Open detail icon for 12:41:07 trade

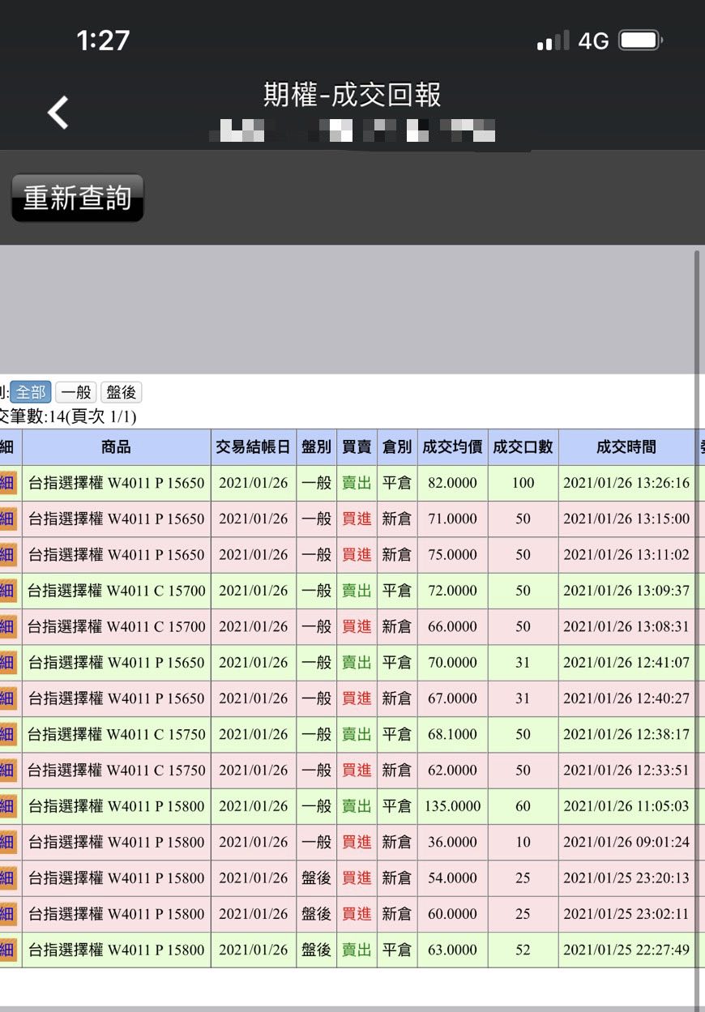coord(8,662)
